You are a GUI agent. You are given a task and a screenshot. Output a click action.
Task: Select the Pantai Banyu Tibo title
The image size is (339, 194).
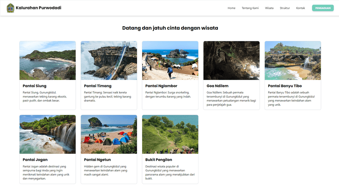coord(285,86)
